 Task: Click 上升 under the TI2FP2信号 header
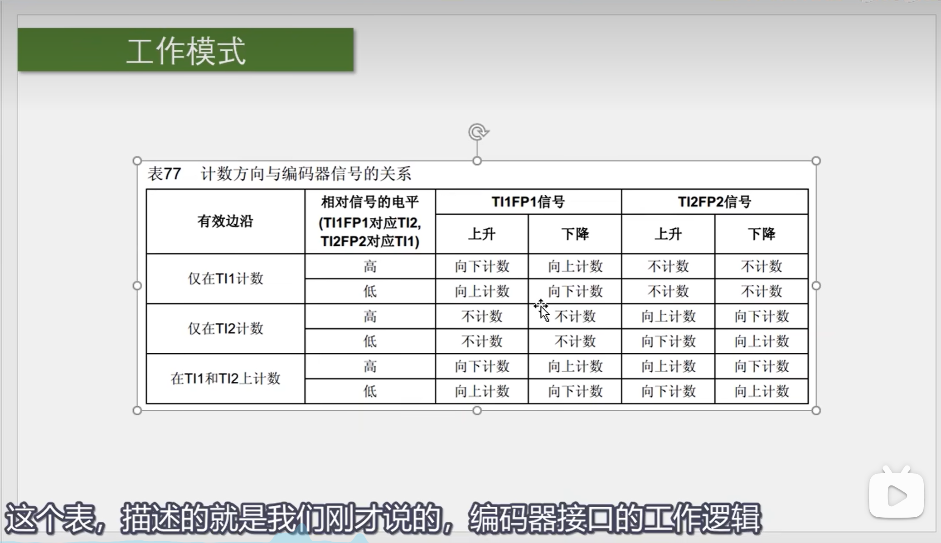coord(668,234)
